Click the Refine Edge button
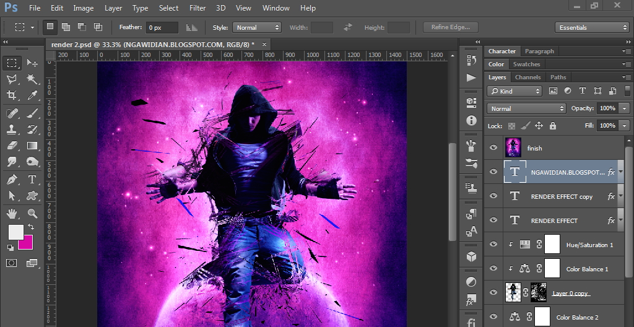 point(451,27)
